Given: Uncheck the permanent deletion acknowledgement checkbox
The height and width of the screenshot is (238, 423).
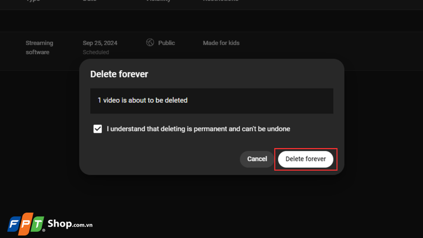Looking at the screenshot, I should [x=98, y=129].
